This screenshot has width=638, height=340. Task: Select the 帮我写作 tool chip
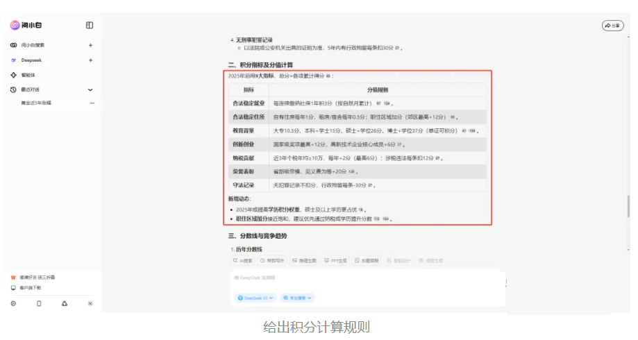272,260
